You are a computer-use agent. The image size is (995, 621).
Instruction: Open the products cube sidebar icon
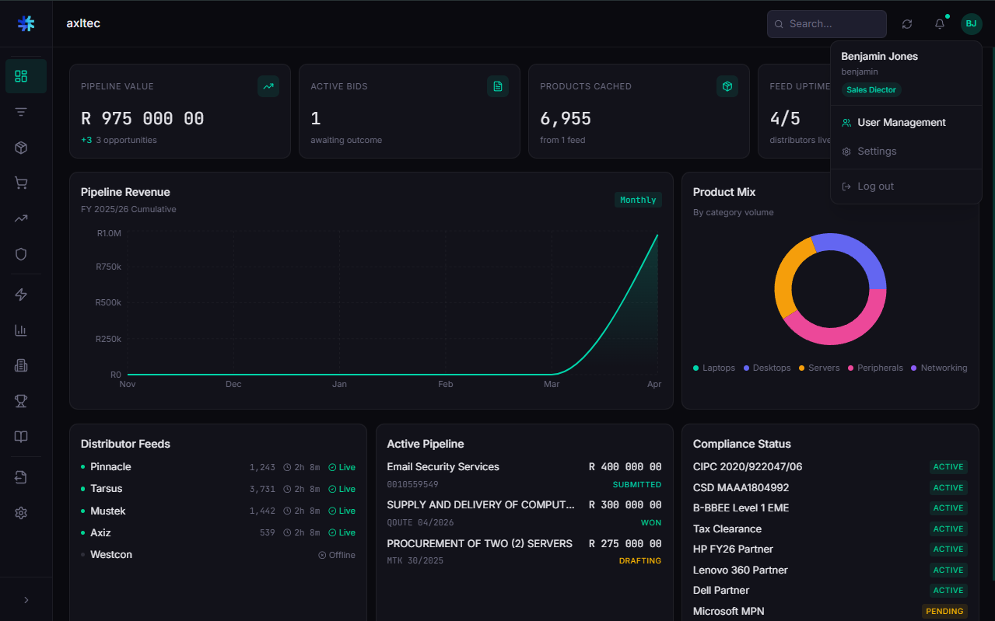point(21,148)
